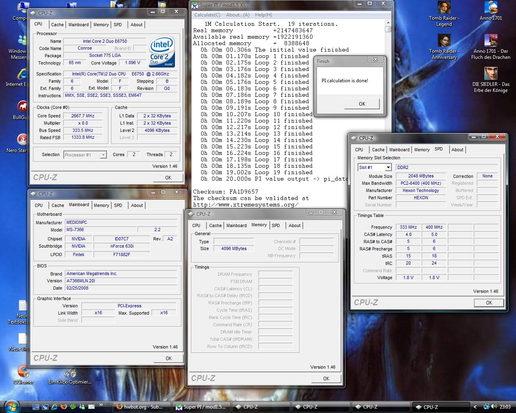516x413 pixels.
Task: Open About tab in CPU-Z Mainboard window
Action: point(137,205)
